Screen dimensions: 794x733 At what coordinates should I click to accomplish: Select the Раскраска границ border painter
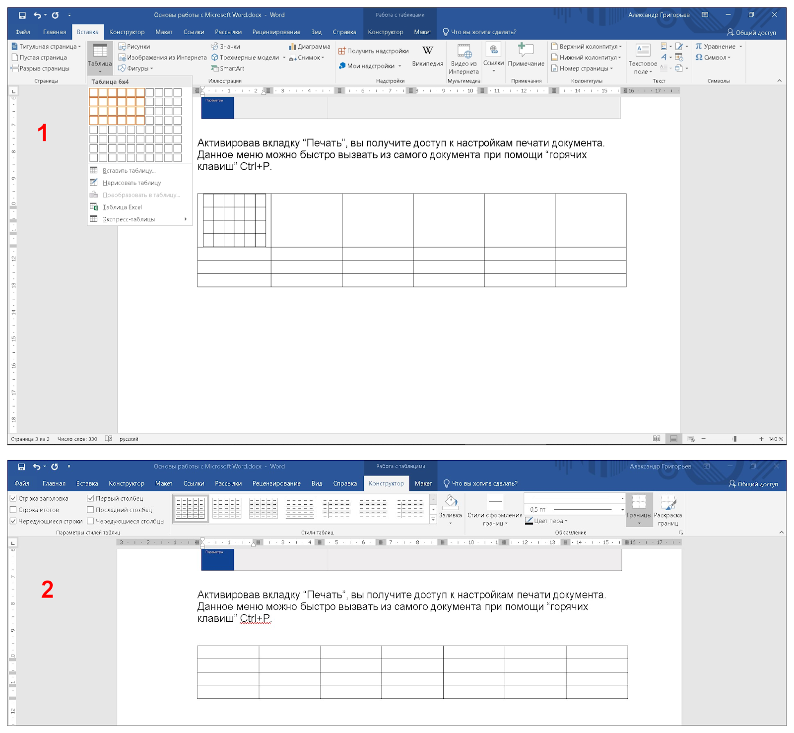[x=668, y=504]
